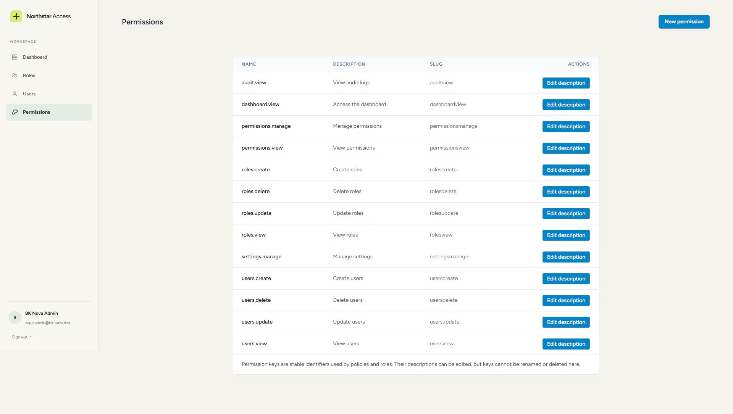Click the DESCRIPTION column header

349,64
